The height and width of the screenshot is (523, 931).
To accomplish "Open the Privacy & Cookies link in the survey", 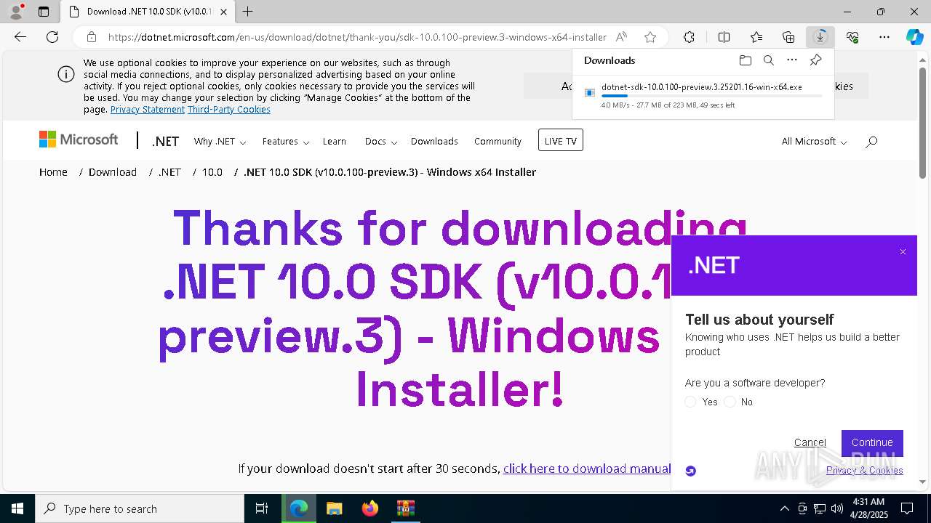I will 865,470.
